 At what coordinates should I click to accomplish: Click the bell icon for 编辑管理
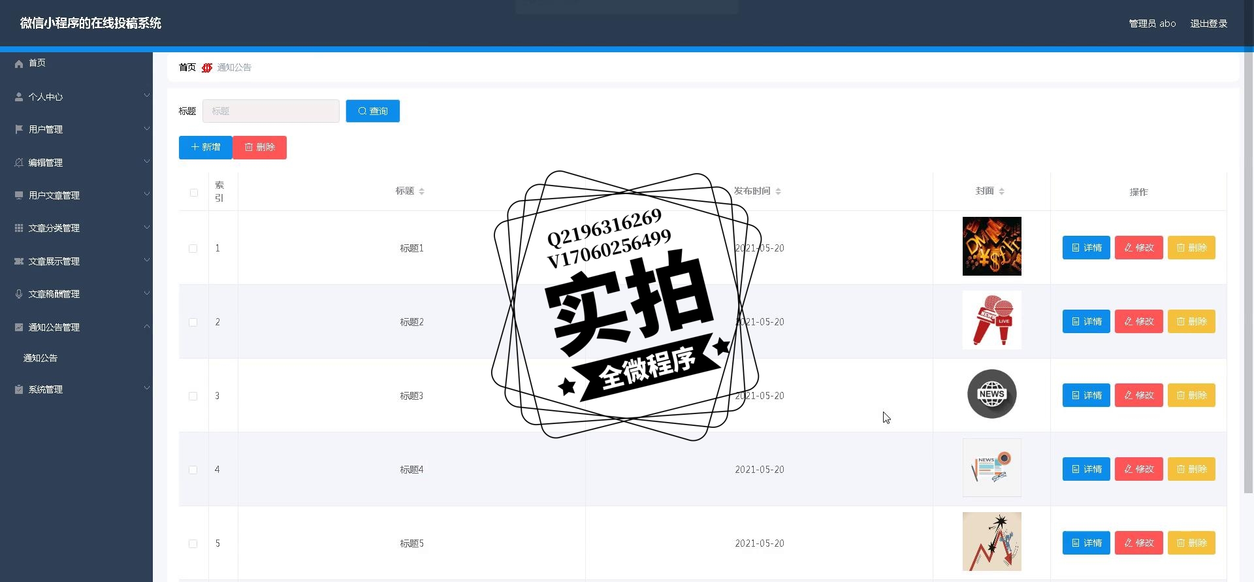(x=19, y=163)
